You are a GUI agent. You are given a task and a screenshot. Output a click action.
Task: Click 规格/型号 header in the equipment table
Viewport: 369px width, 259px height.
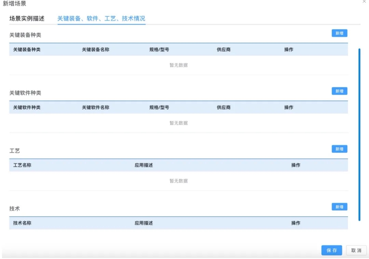tap(159, 50)
